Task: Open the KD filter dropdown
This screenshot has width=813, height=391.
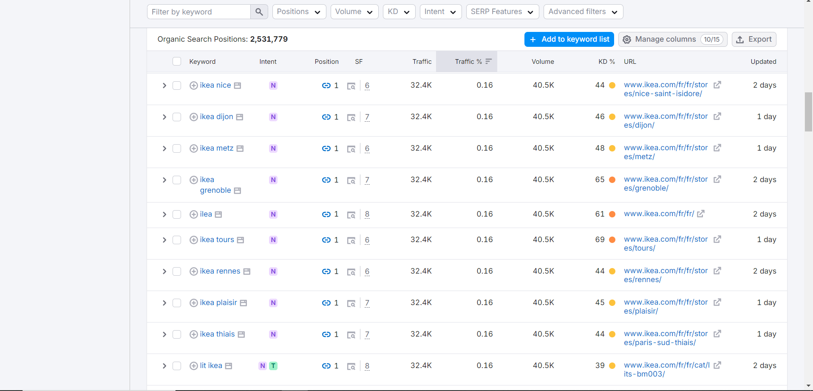Action: click(x=399, y=12)
